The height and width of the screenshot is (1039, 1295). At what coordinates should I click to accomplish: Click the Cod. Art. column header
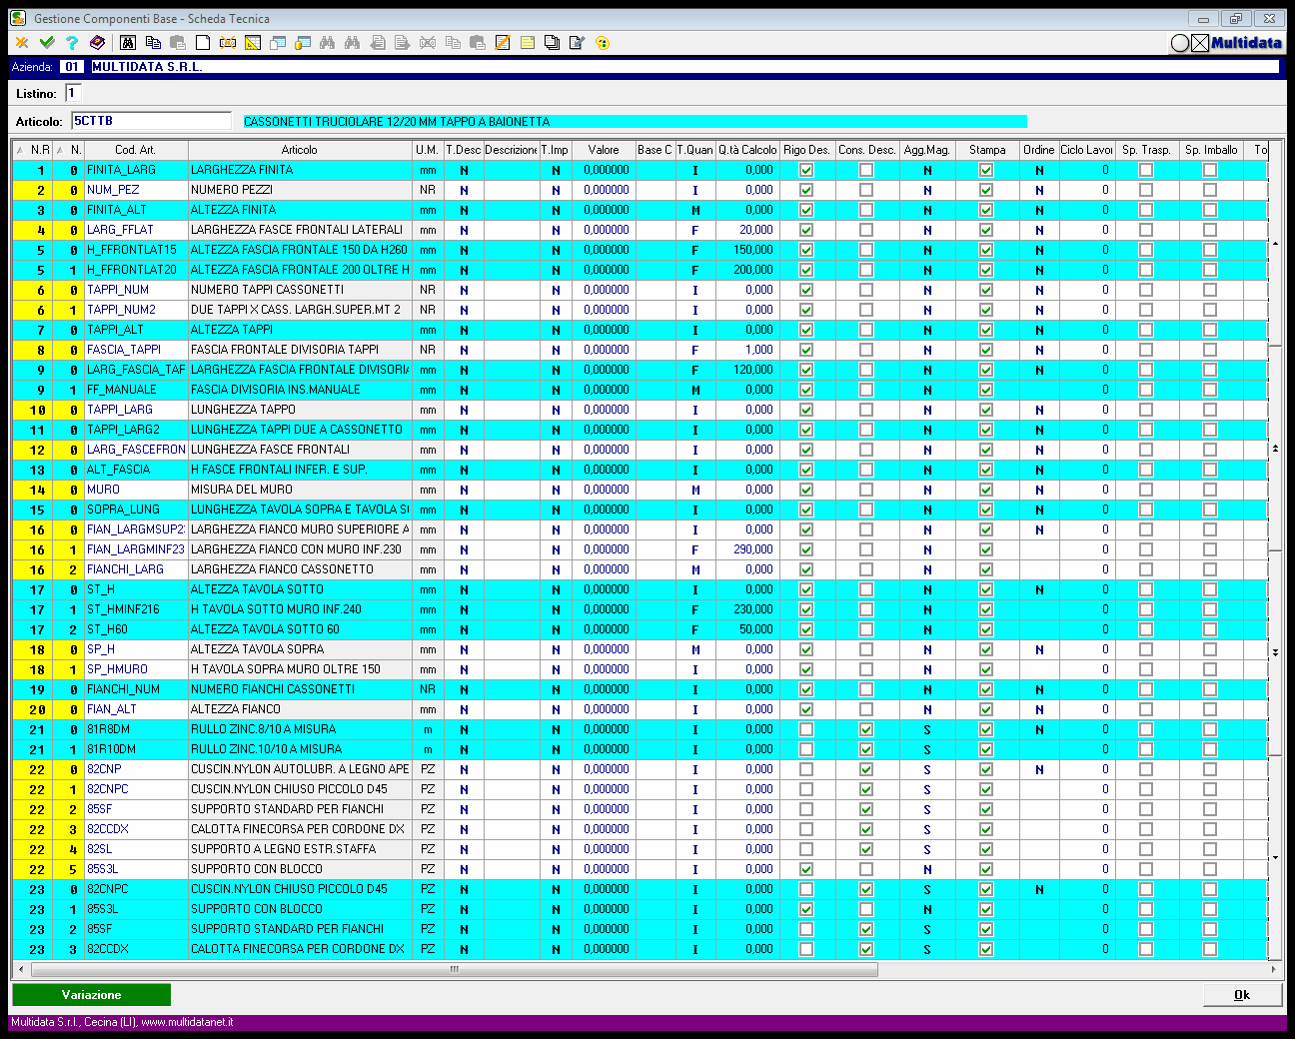pyautogui.click(x=135, y=150)
